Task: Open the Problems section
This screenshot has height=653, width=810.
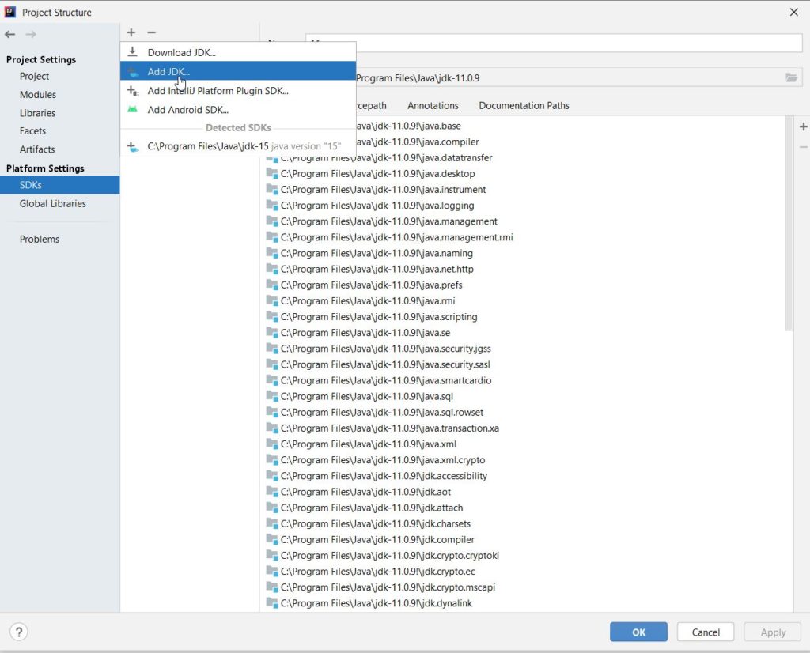Action: click(x=39, y=239)
